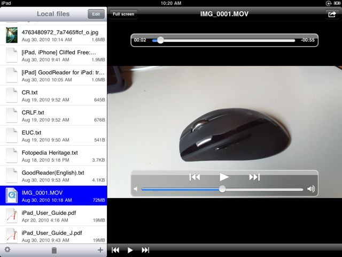Screen dimensions: 342x257
Task: Click the iPad label in status bar
Action: point(6,3)
